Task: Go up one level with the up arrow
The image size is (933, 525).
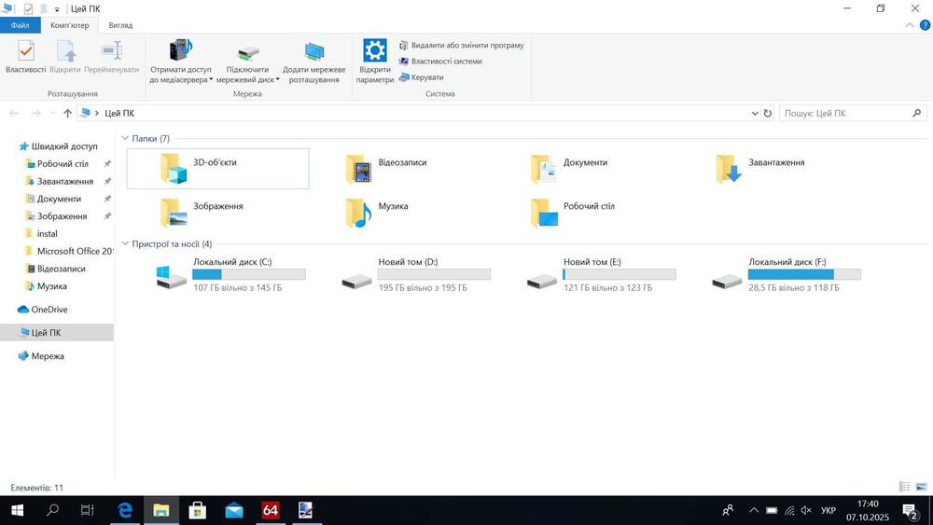Action: (x=67, y=113)
